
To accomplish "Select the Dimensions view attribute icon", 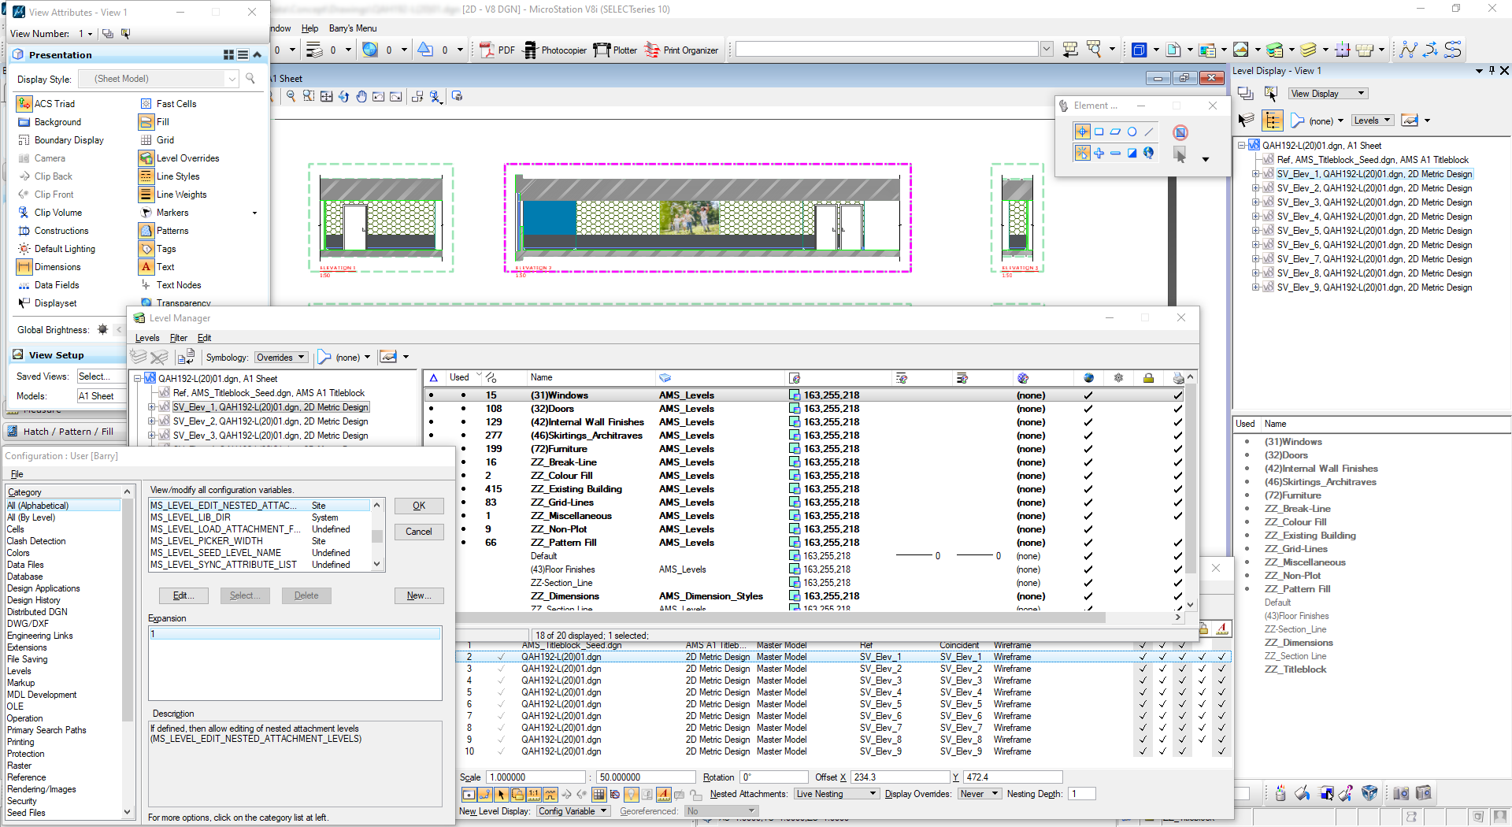I will tap(24, 267).
